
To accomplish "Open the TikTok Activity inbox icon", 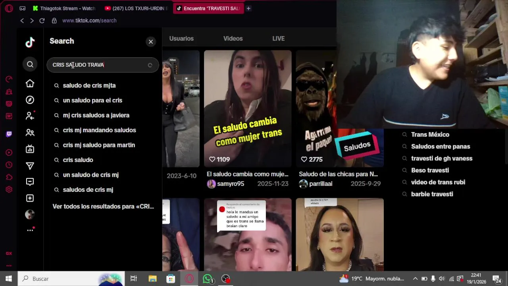I will click(x=30, y=182).
